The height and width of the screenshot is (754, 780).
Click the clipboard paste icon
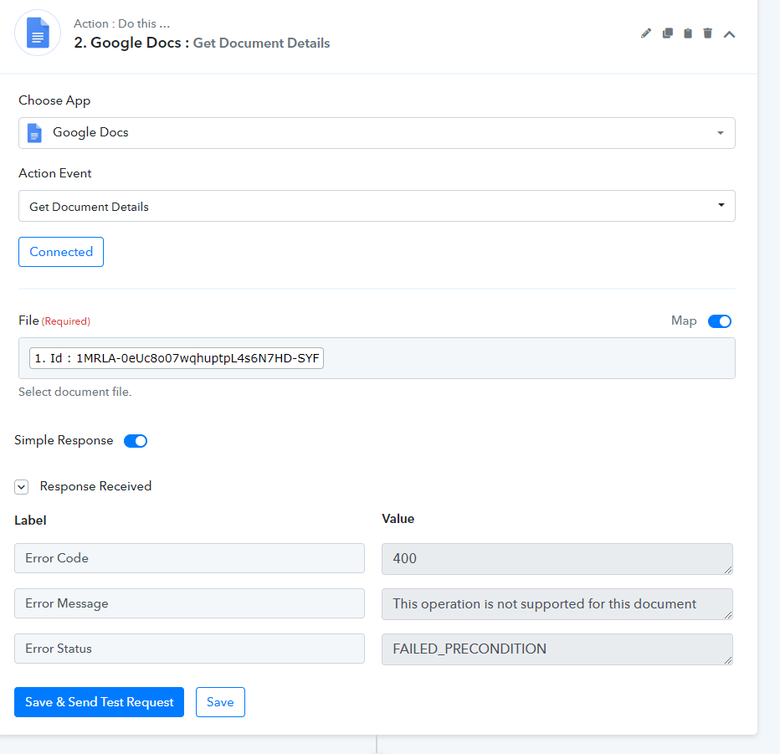click(687, 33)
